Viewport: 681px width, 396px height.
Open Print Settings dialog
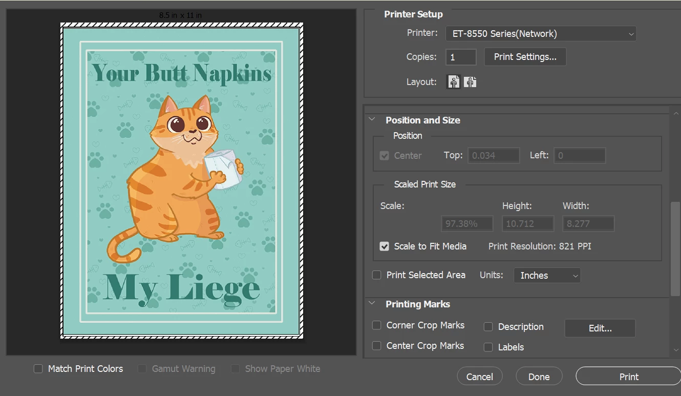(x=525, y=57)
